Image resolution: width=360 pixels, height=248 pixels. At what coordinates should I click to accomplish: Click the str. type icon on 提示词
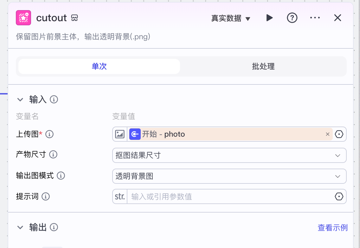pos(119,196)
